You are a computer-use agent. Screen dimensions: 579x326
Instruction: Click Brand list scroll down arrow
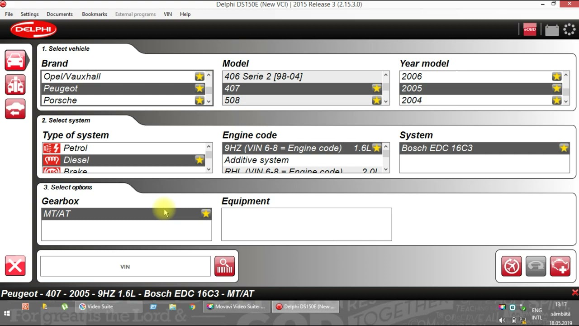(x=209, y=101)
